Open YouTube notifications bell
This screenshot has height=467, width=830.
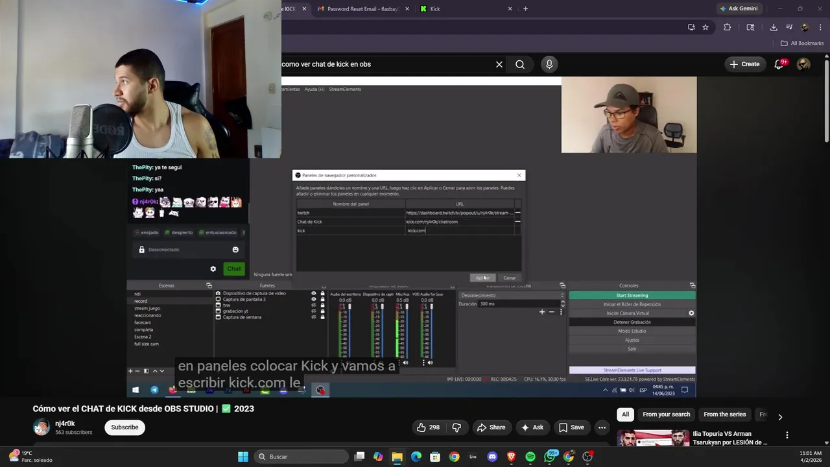tap(780, 64)
